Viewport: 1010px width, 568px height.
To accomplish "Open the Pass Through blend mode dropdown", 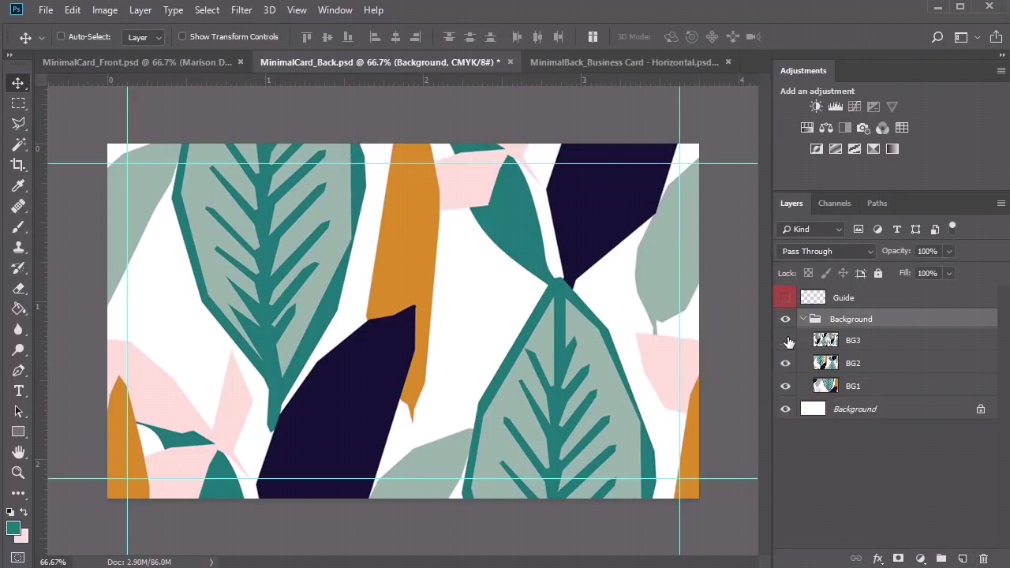I will pos(827,252).
